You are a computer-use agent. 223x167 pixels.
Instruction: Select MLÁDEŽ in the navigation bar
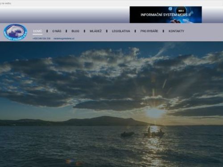coord(95,31)
